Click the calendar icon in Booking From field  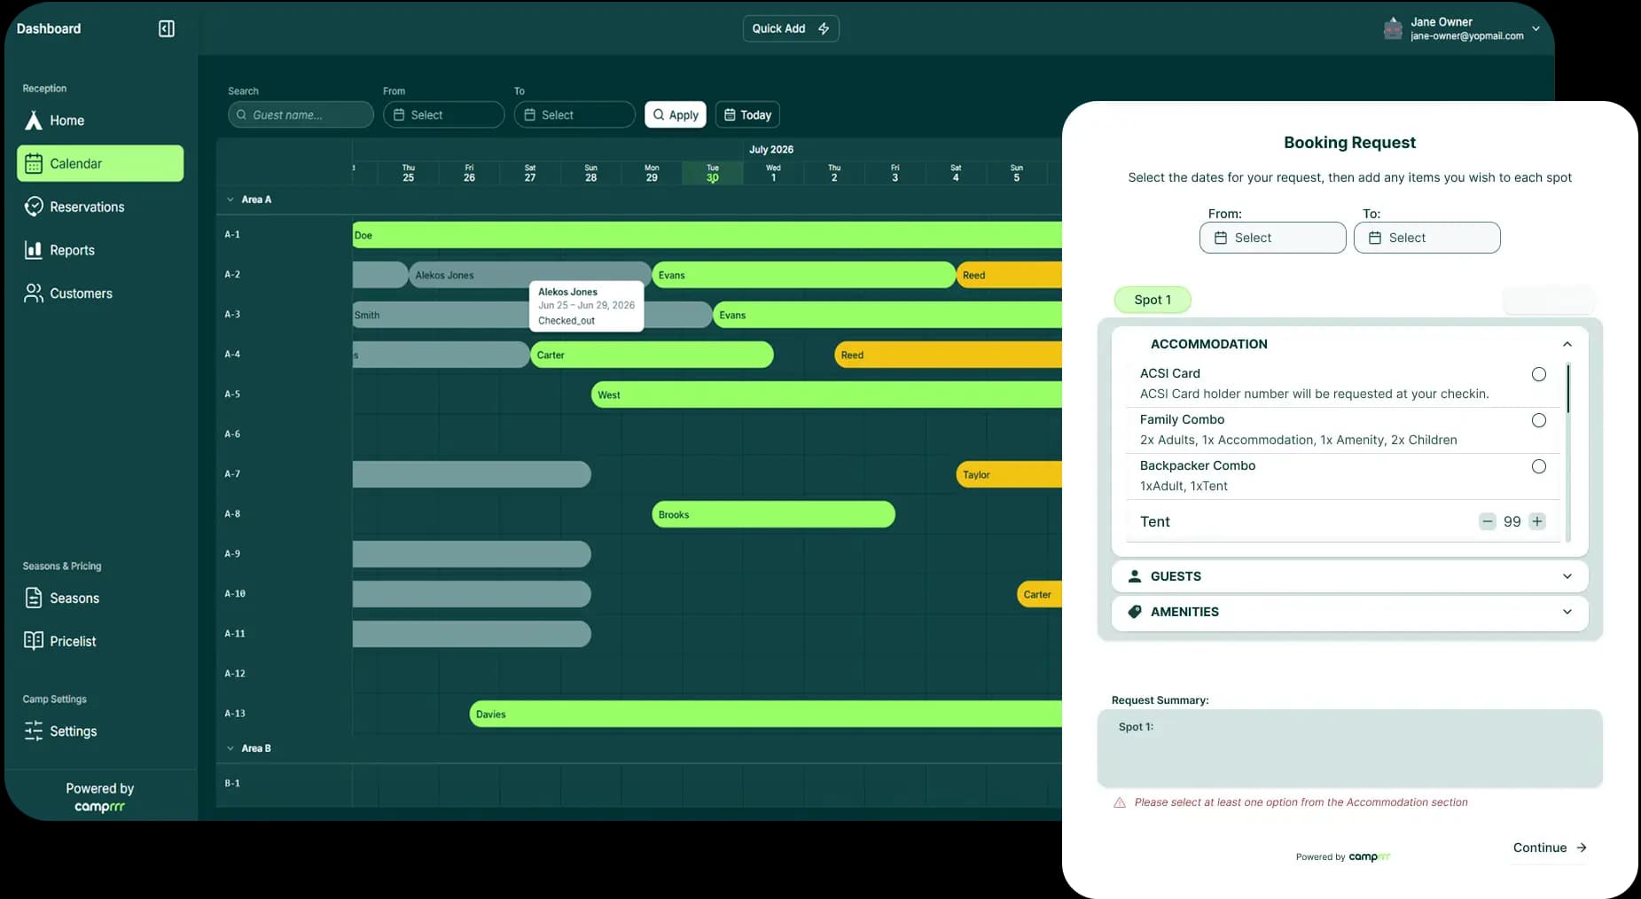tap(1221, 238)
